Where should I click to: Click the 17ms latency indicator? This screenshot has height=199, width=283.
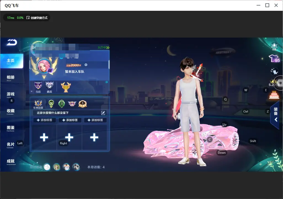(x=11, y=18)
